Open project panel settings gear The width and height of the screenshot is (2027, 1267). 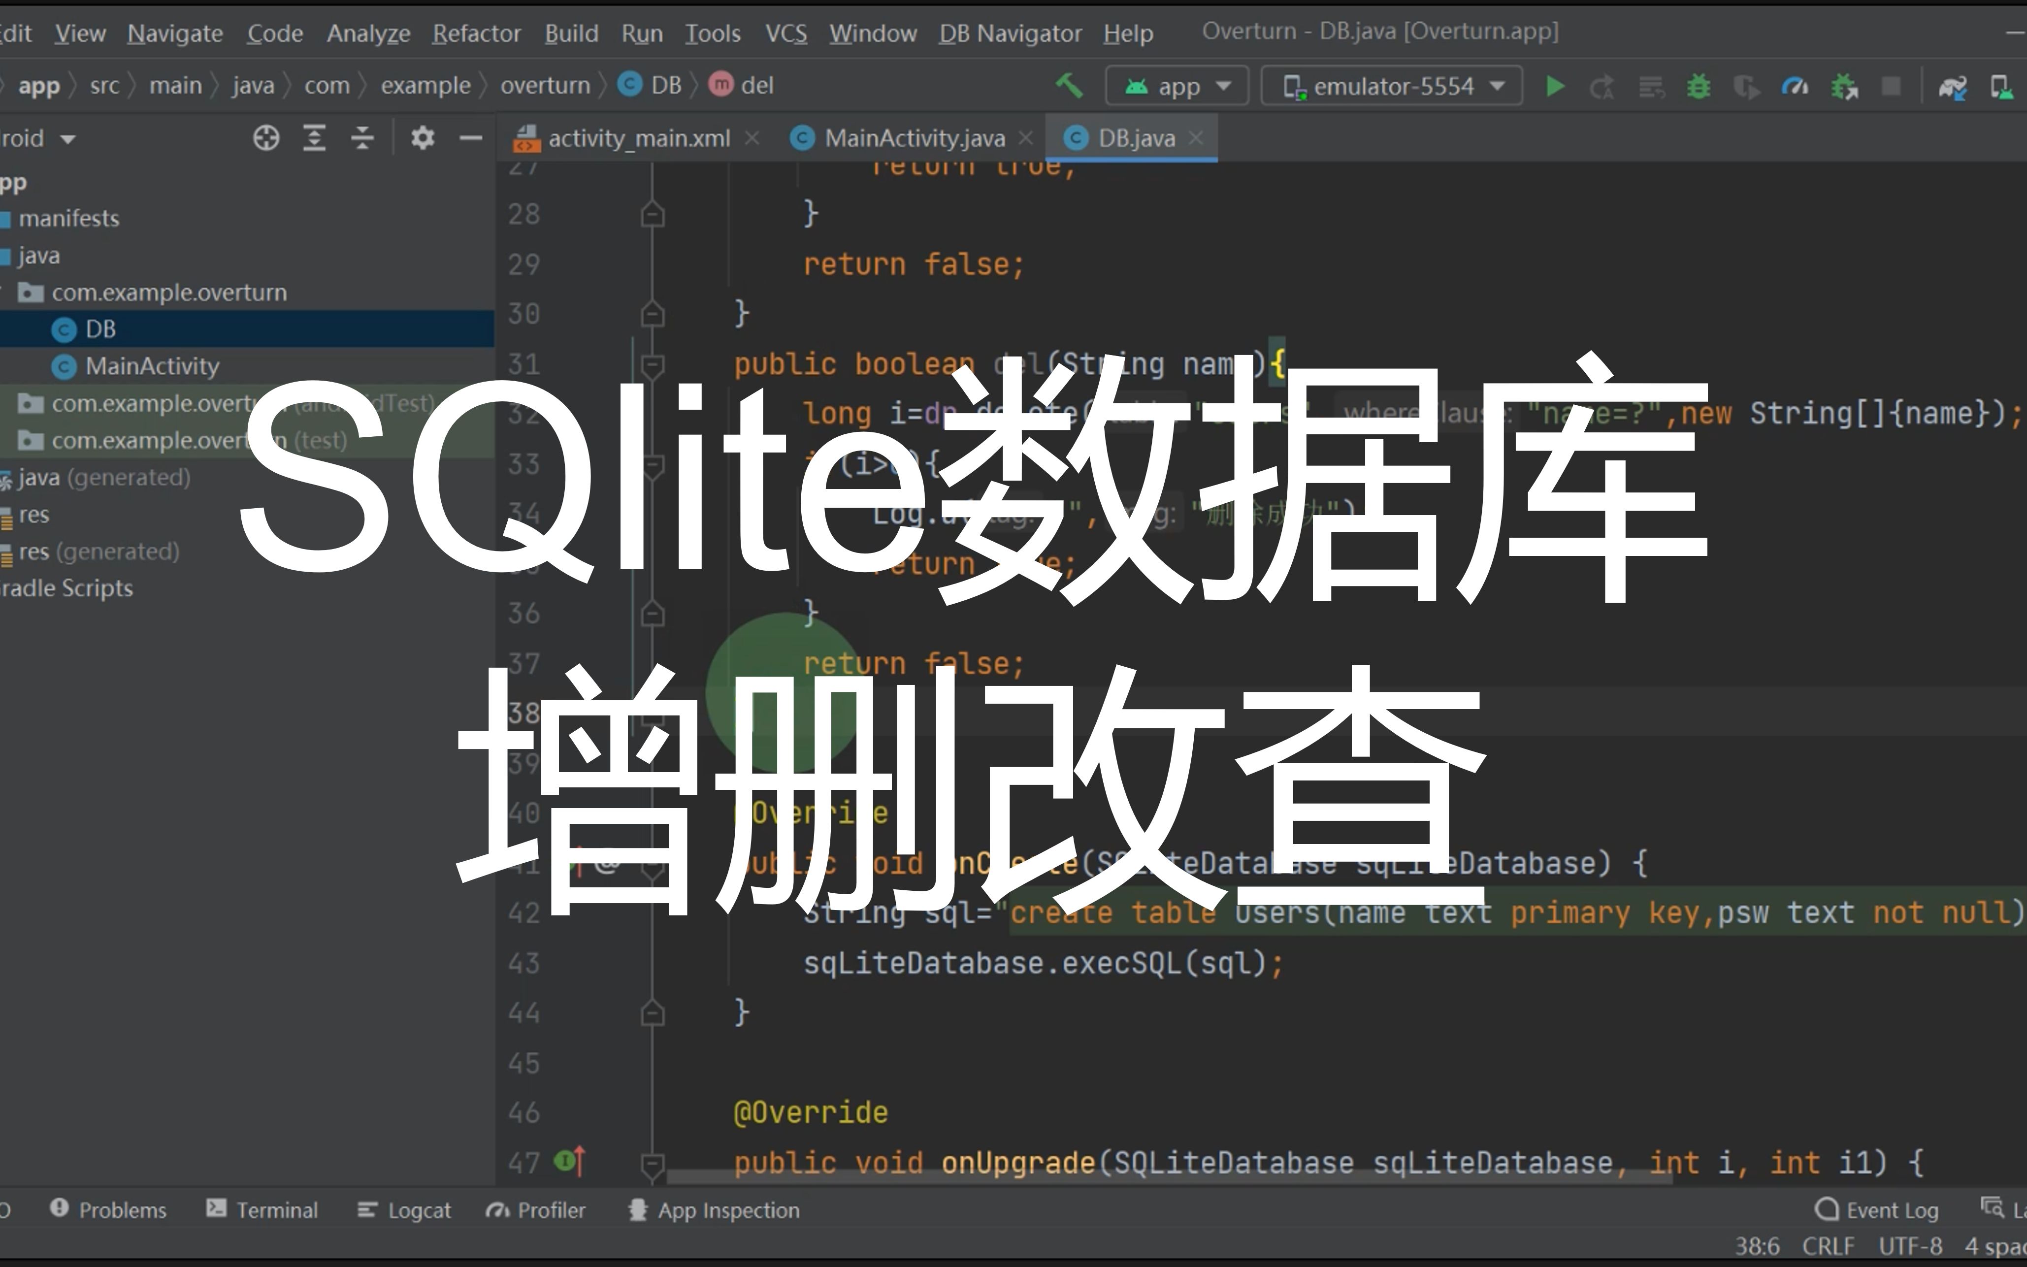pyautogui.click(x=423, y=137)
